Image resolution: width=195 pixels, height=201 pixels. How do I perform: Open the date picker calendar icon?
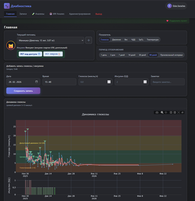tap(36, 82)
